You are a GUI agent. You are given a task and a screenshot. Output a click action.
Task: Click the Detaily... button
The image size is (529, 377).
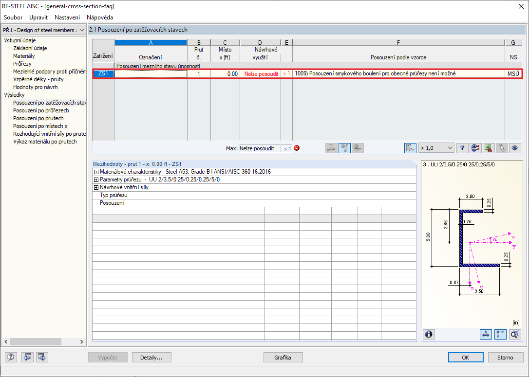pyautogui.click(x=151, y=358)
